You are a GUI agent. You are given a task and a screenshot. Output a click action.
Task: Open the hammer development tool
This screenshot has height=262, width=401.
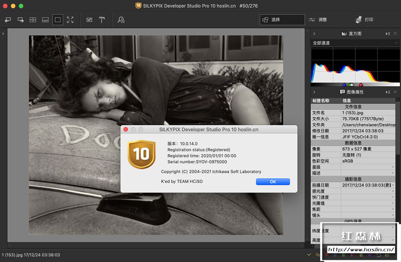(102, 20)
